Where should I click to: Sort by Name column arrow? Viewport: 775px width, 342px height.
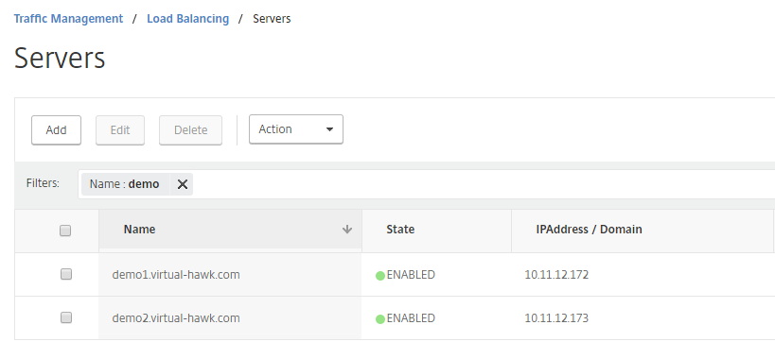pyautogui.click(x=347, y=229)
